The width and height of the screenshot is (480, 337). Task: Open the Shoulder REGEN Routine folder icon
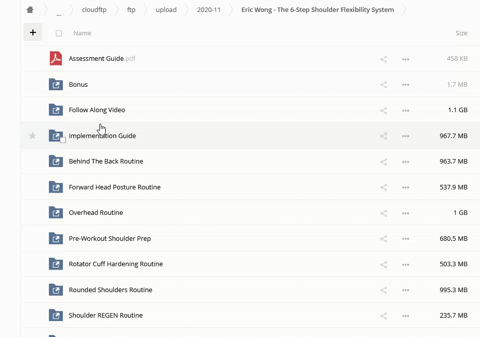(56, 315)
